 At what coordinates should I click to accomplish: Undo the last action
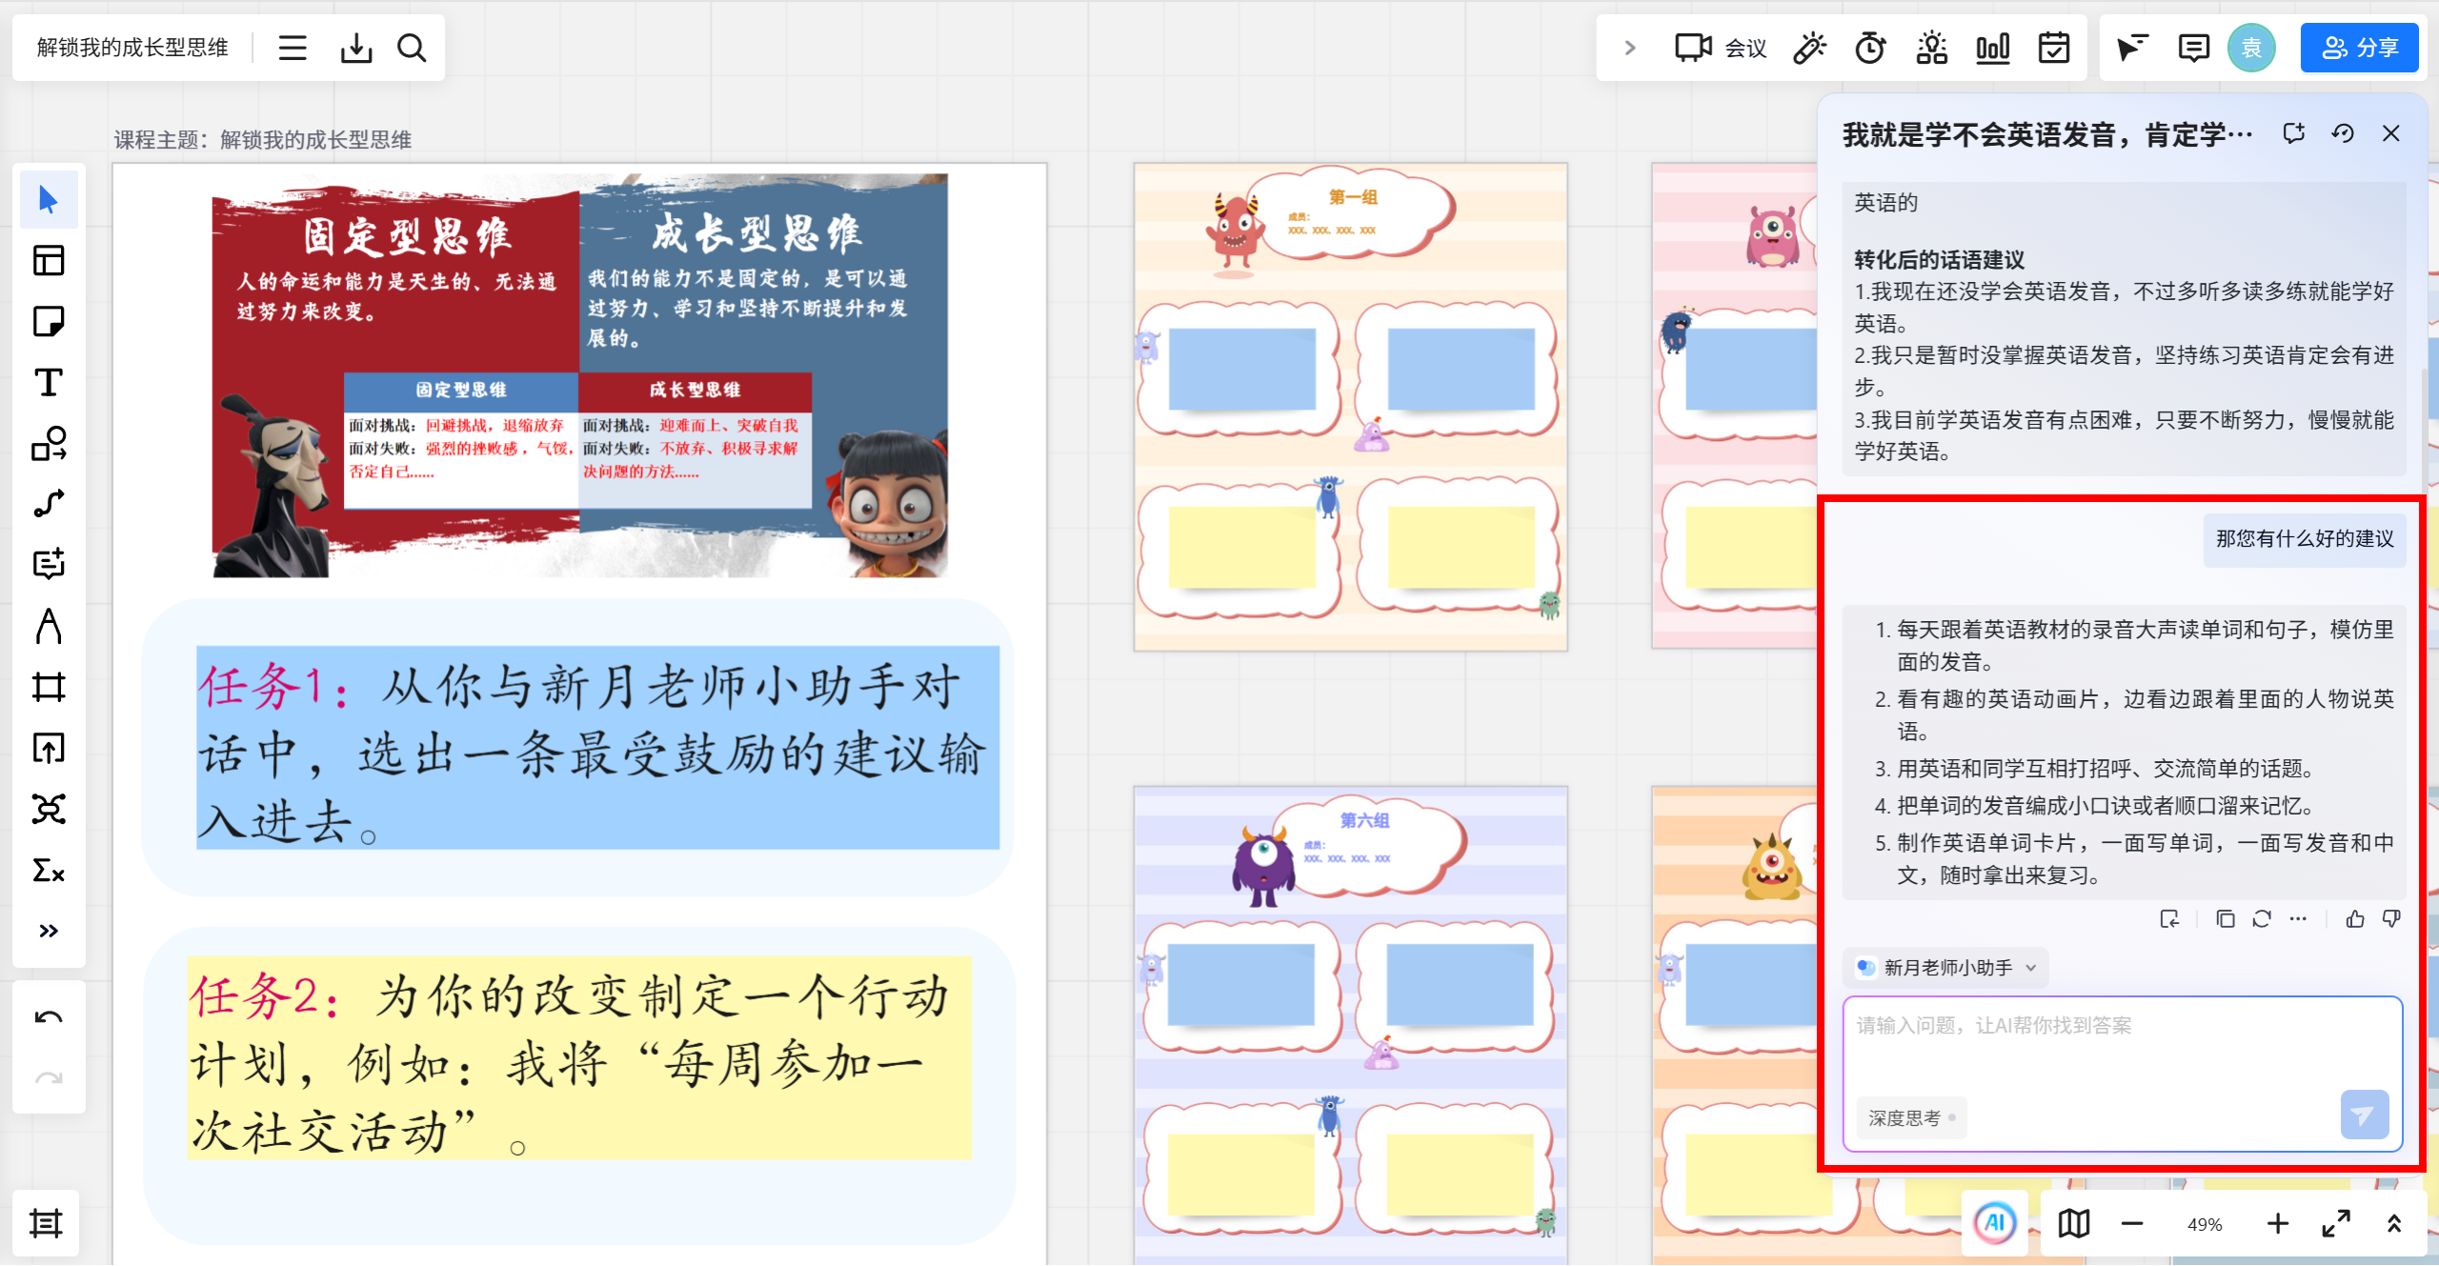(x=49, y=1017)
